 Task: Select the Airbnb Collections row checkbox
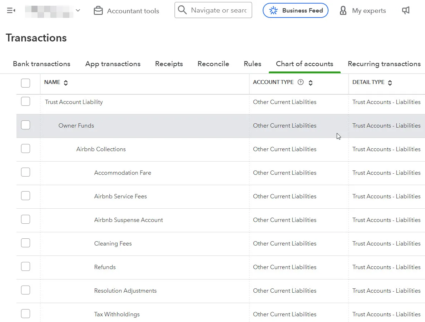coord(25,149)
